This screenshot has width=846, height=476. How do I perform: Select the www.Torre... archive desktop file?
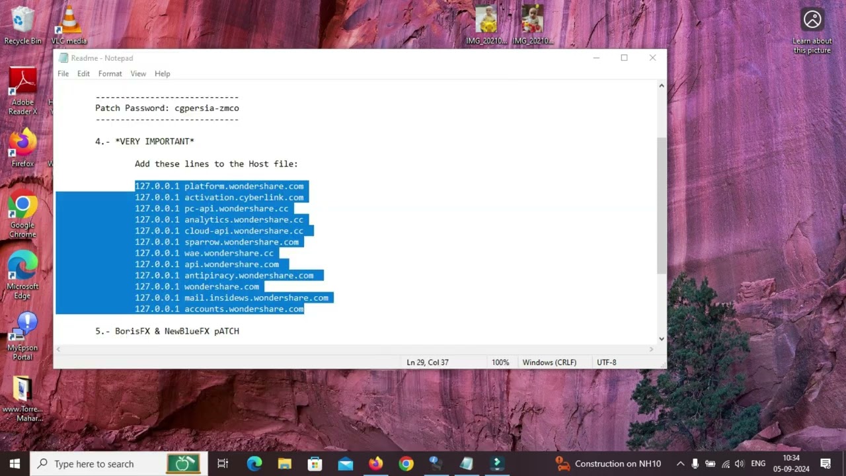(x=22, y=399)
